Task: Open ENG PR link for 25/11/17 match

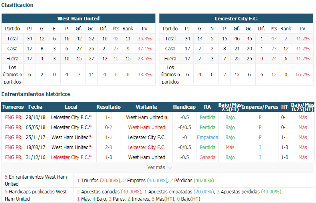Action: (x=13, y=137)
